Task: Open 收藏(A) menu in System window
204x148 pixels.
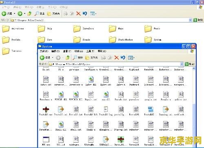Action: [79, 51]
